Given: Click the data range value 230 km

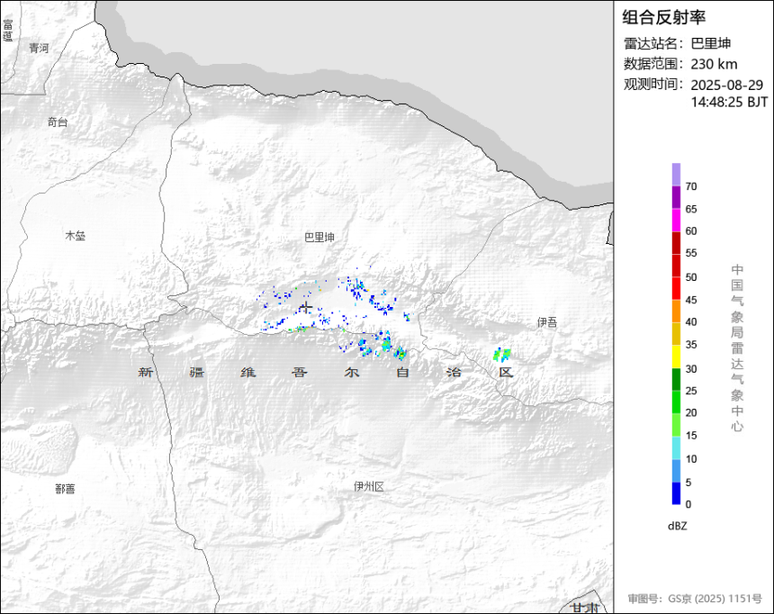Looking at the screenshot, I should (x=714, y=64).
